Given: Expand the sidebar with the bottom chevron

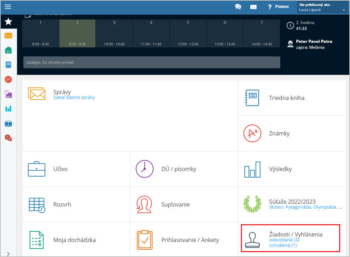Looking at the screenshot, I should coord(8,254).
